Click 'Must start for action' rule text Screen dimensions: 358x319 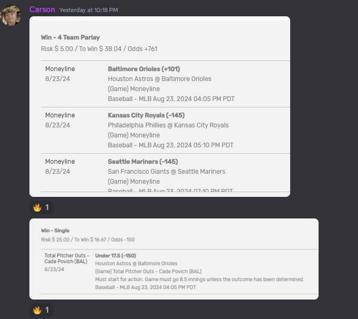pos(199,280)
